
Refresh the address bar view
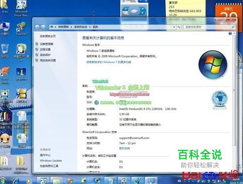179,27
